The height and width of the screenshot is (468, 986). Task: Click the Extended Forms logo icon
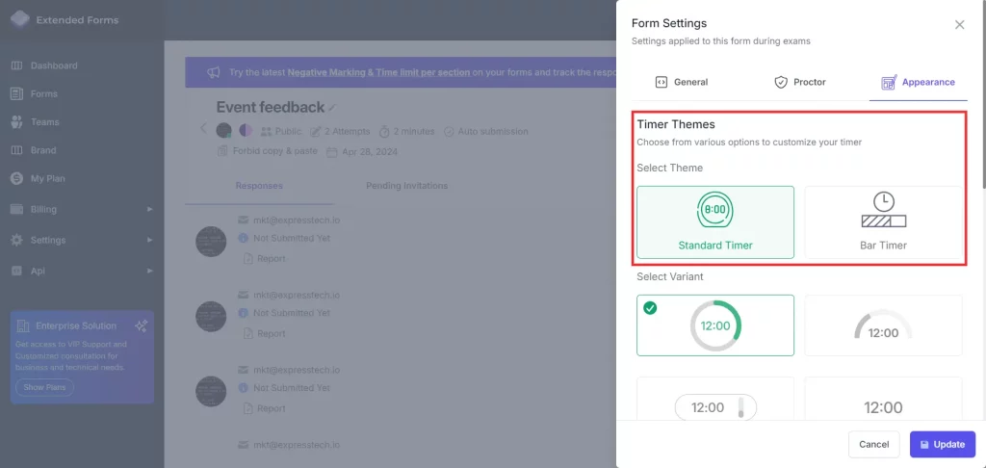pyautogui.click(x=20, y=20)
